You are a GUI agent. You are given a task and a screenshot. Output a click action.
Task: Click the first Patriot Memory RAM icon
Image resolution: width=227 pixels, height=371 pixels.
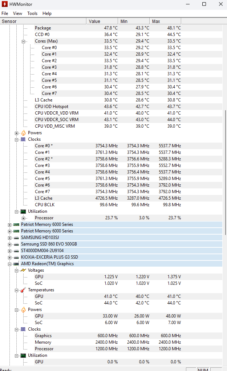coord(16,224)
